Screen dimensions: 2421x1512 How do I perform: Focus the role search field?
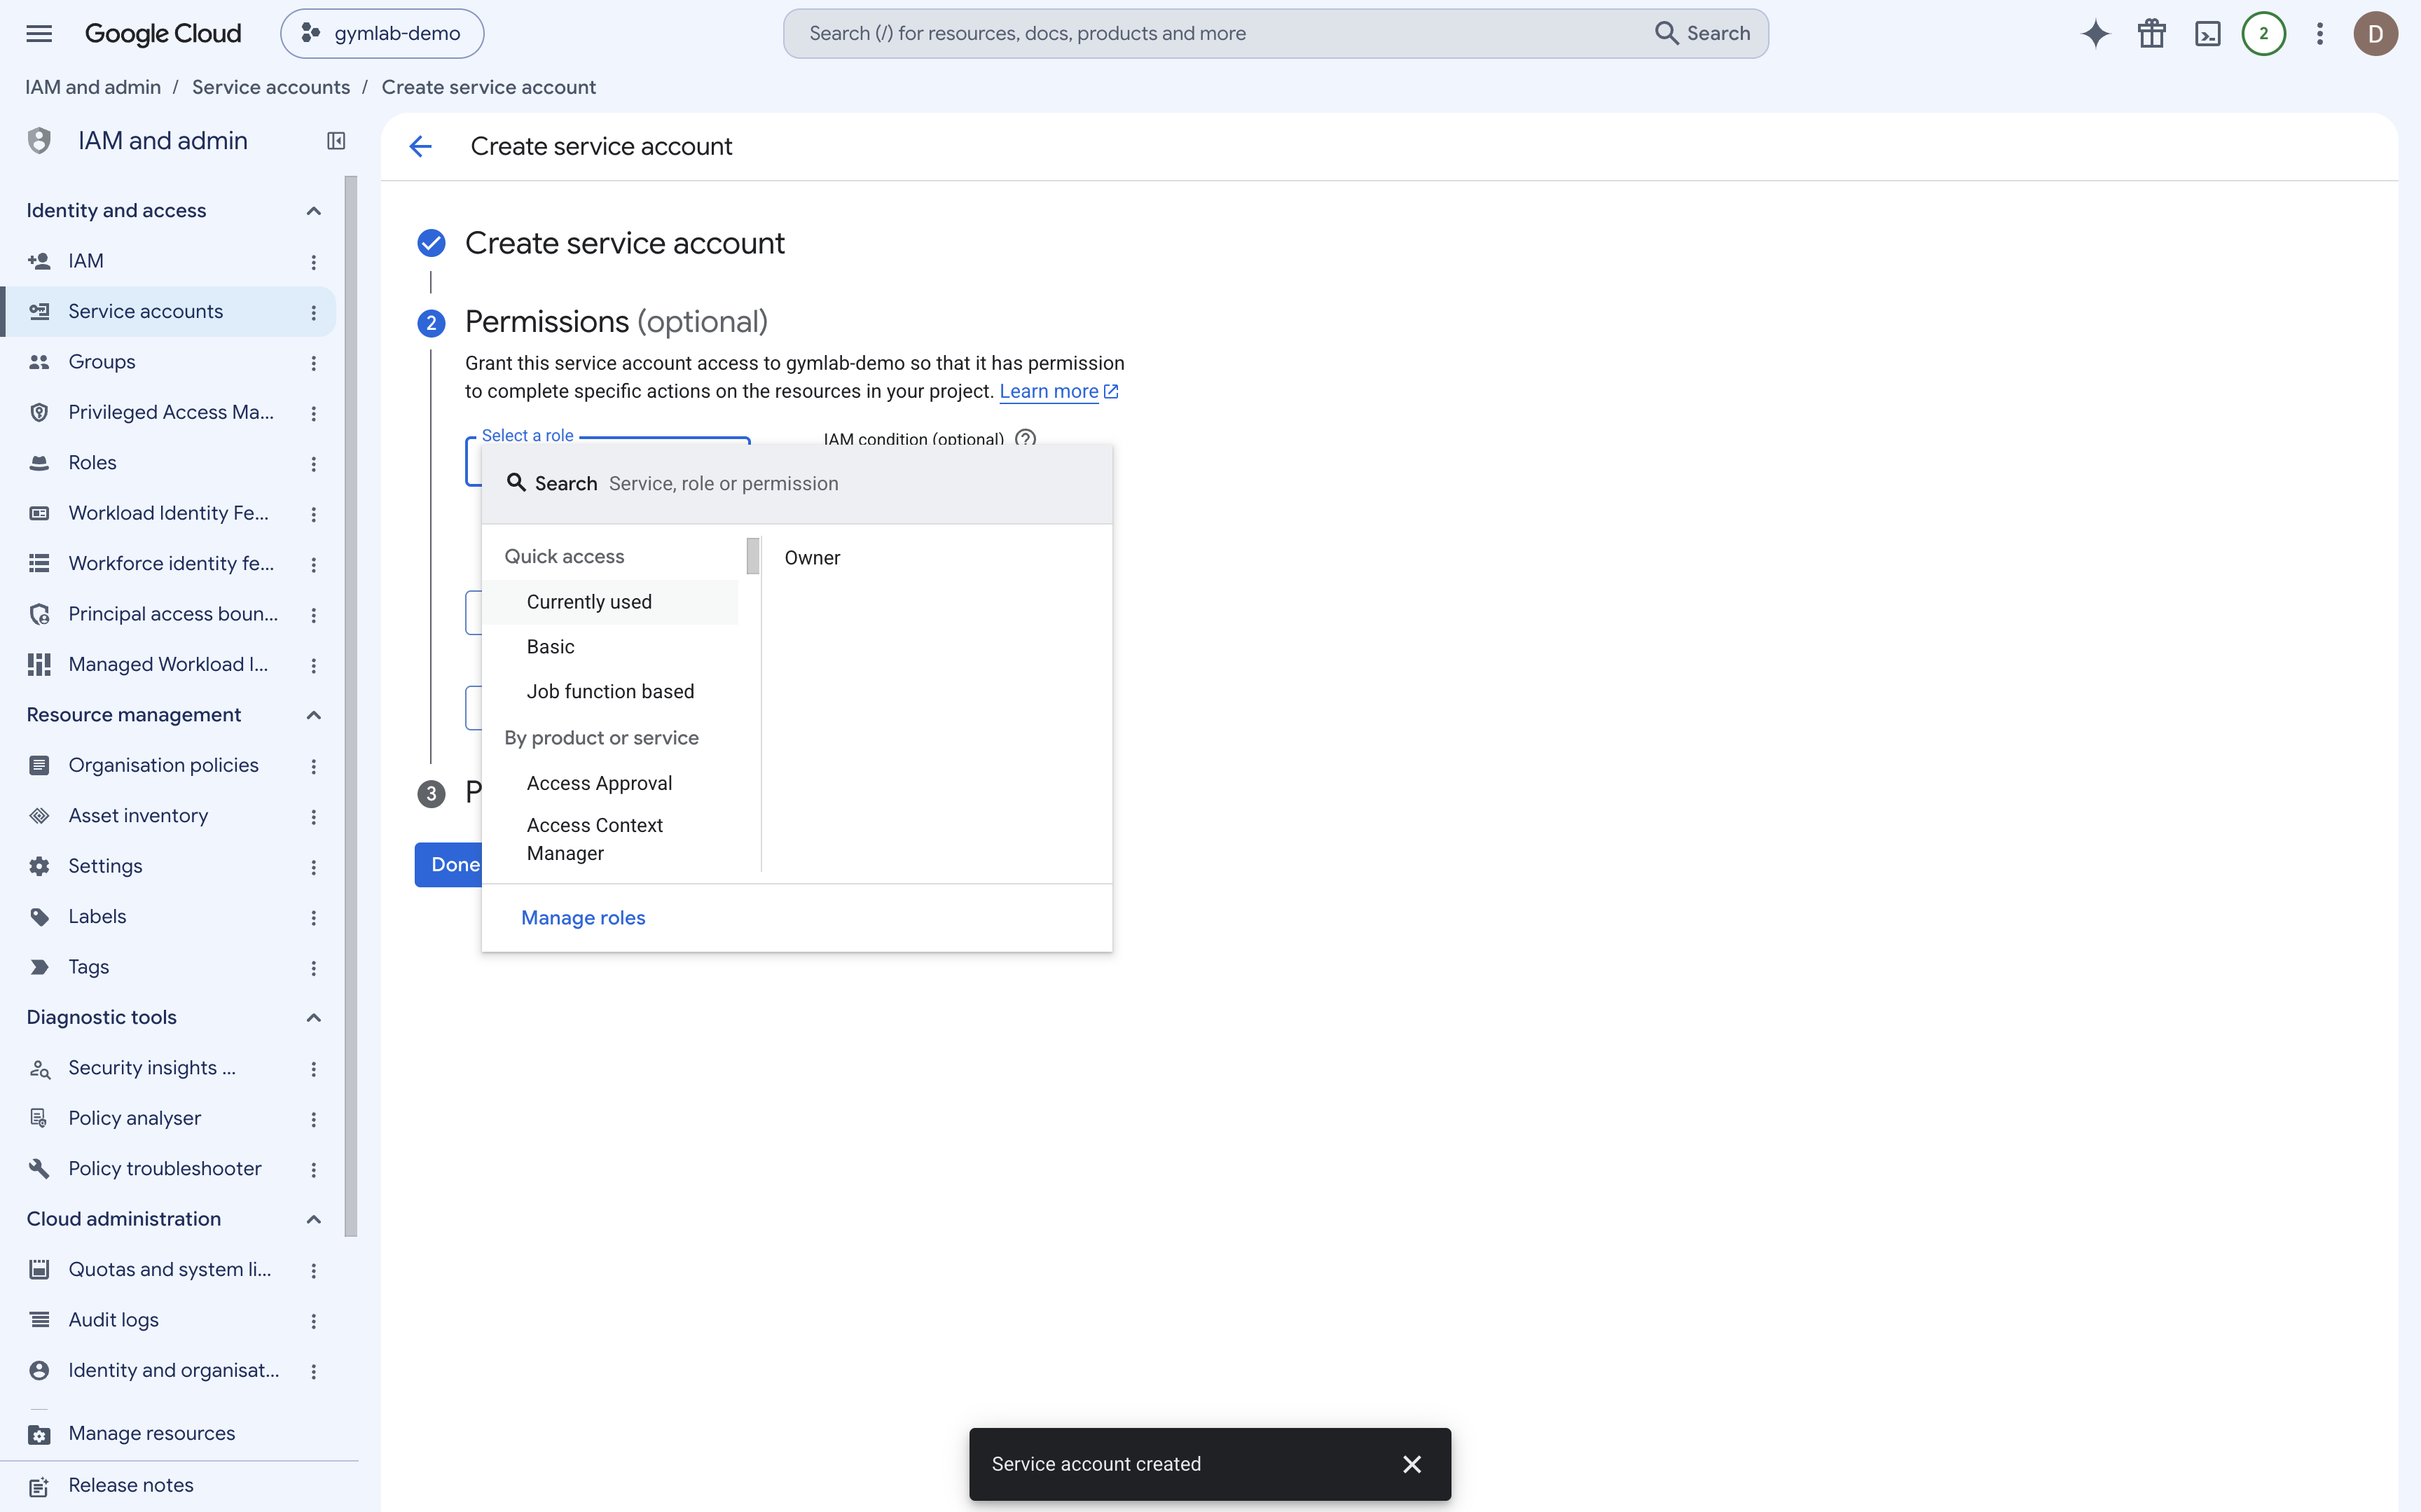796,484
